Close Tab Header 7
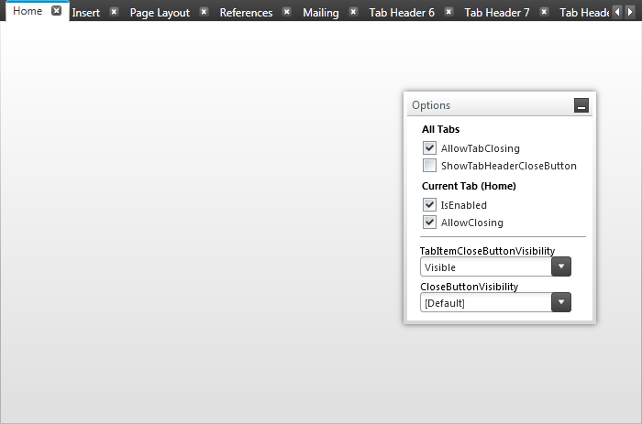 [544, 12]
